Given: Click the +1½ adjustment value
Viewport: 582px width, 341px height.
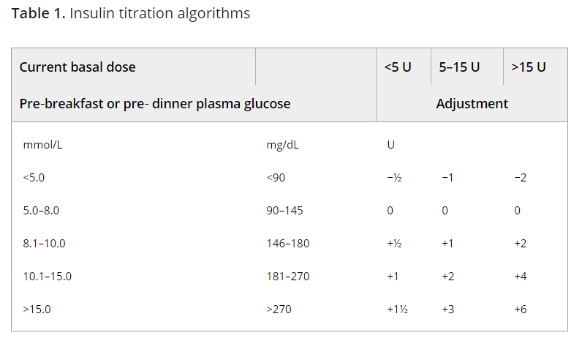Looking at the screenshot, I should click(x=398, y=310).
